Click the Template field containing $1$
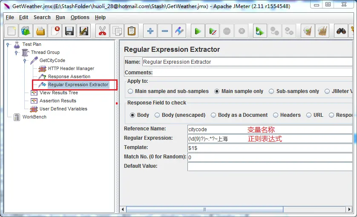 point(270,148)
